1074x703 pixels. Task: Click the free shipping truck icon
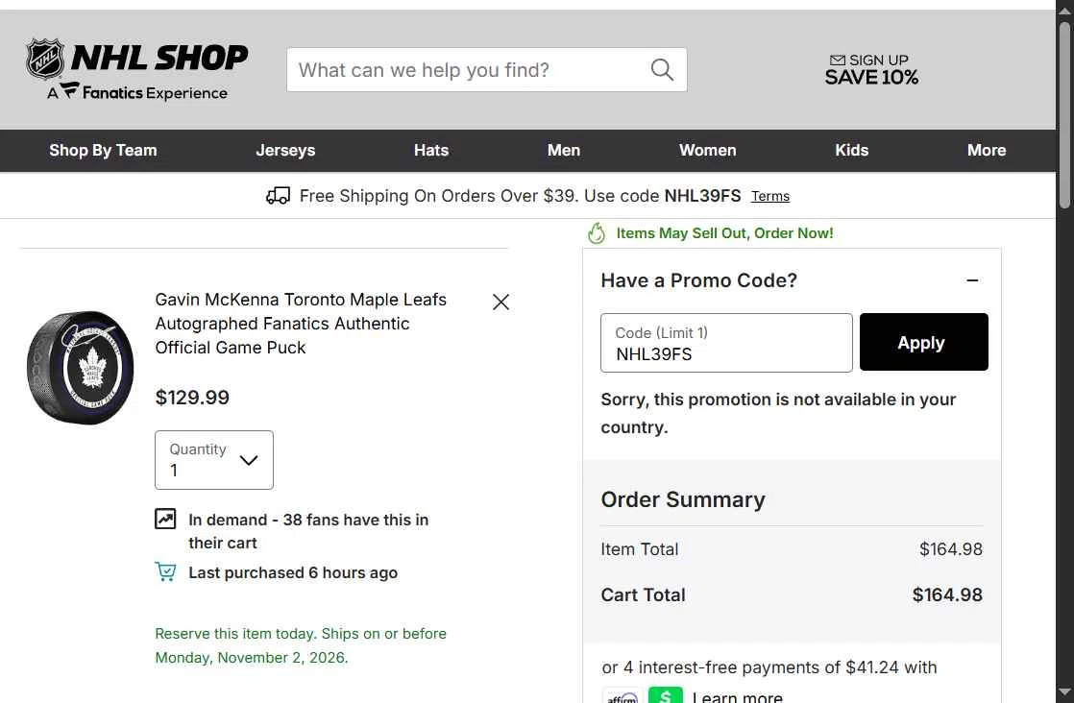pos(278,196)
